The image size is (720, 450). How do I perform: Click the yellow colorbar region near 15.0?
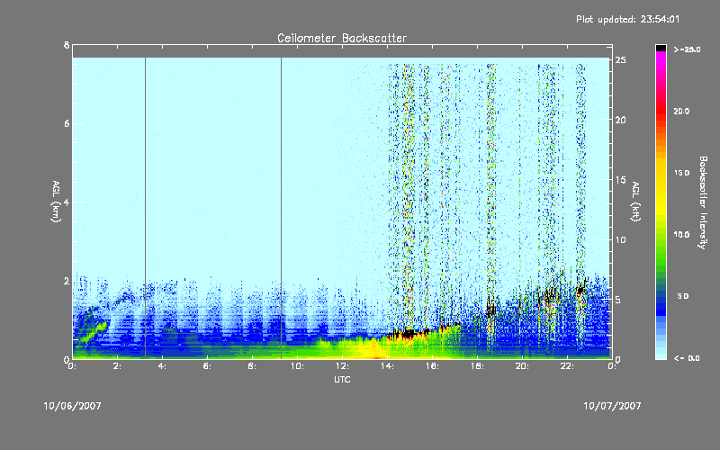coord(661,173)
